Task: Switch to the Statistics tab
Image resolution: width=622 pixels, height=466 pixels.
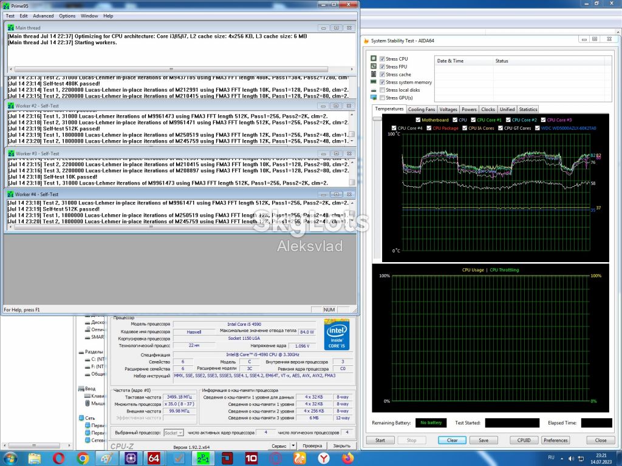Action: (x=528, y=109)
